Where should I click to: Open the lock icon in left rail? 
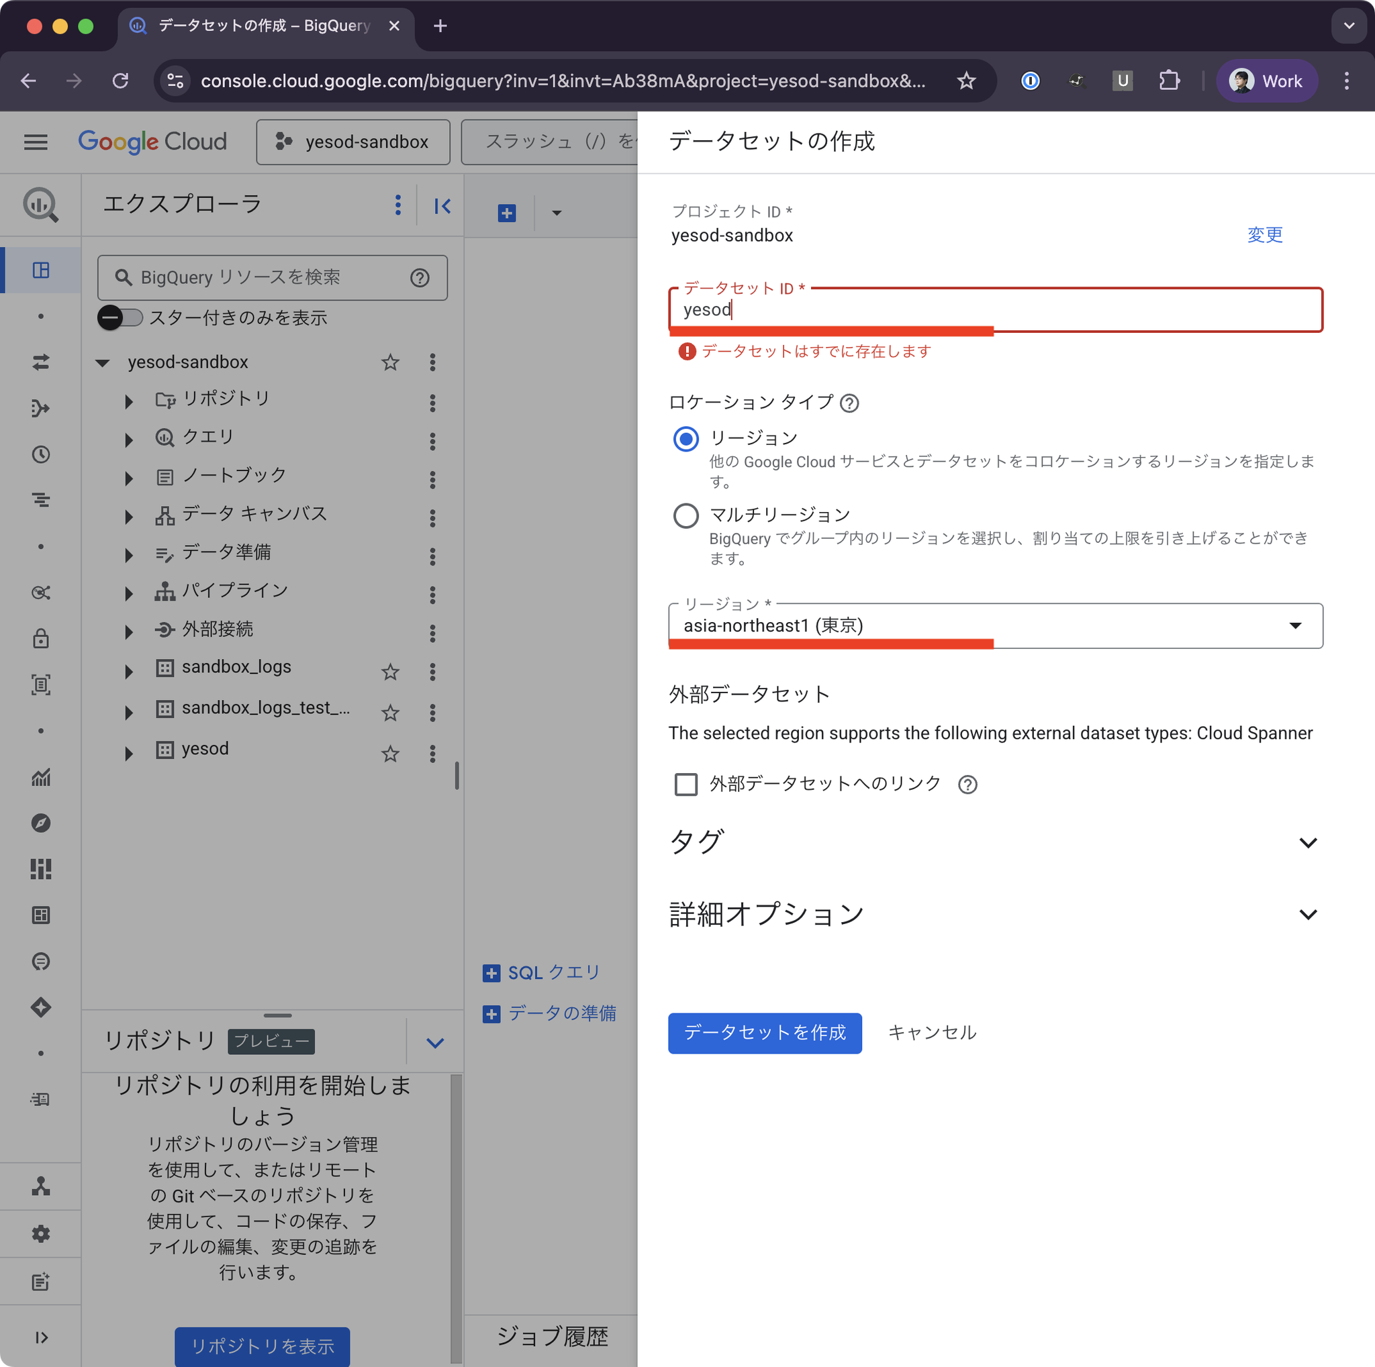pyautogui.click(x=40, y=638)
